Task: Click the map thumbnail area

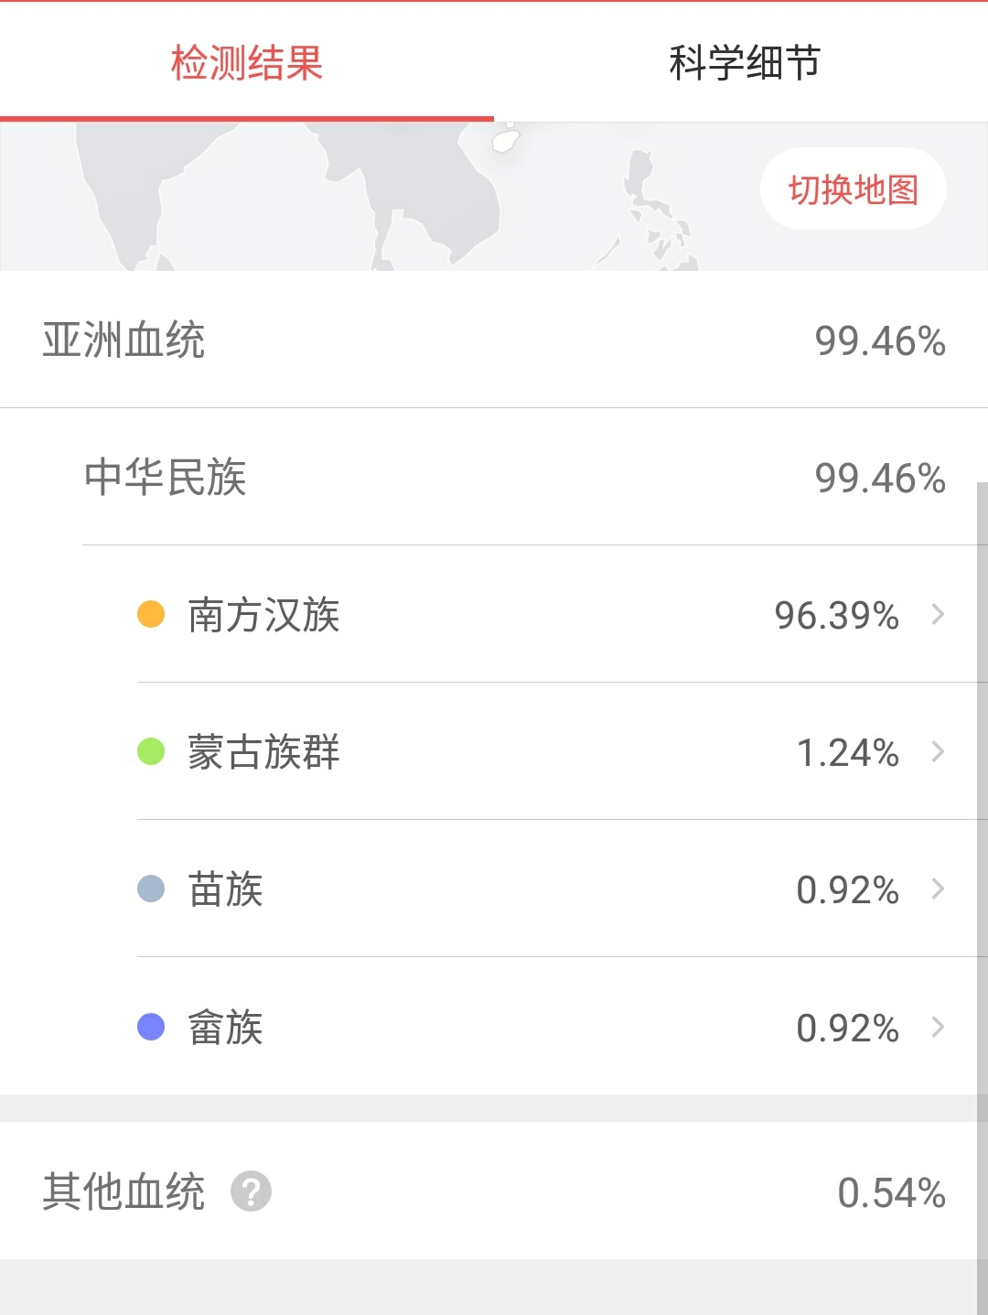Action: 366,197
